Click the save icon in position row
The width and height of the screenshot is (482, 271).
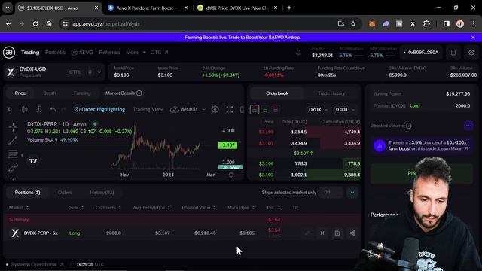tap(337, 233)
